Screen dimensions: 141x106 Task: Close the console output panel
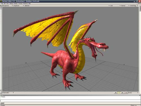tap(140, 95)
